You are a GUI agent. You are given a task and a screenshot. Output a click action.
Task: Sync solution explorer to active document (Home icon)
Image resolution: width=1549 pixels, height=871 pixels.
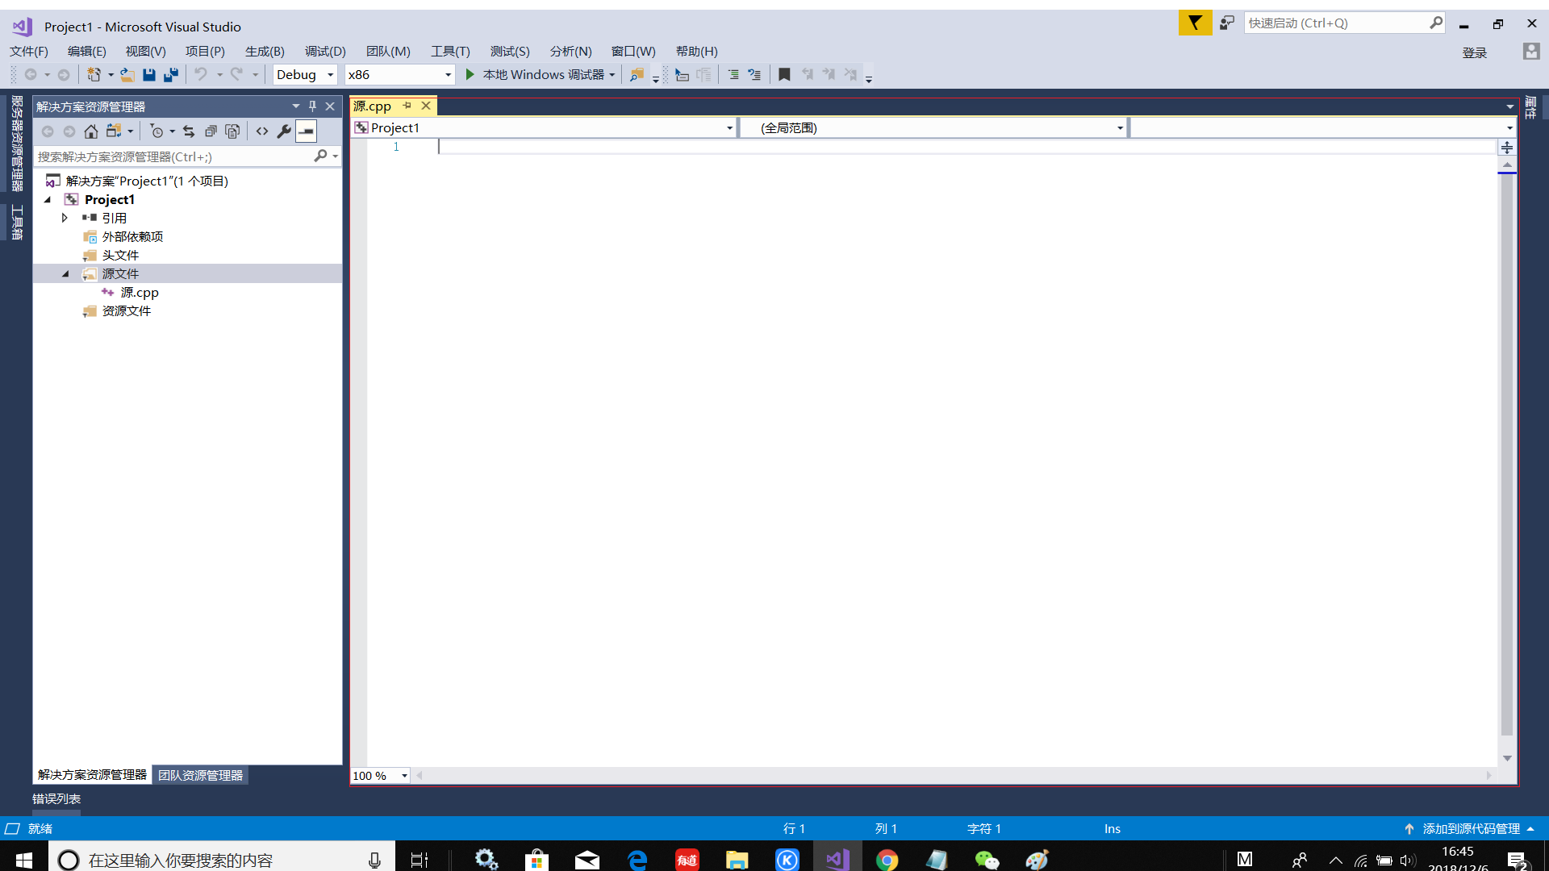click(x=91, y=131)
